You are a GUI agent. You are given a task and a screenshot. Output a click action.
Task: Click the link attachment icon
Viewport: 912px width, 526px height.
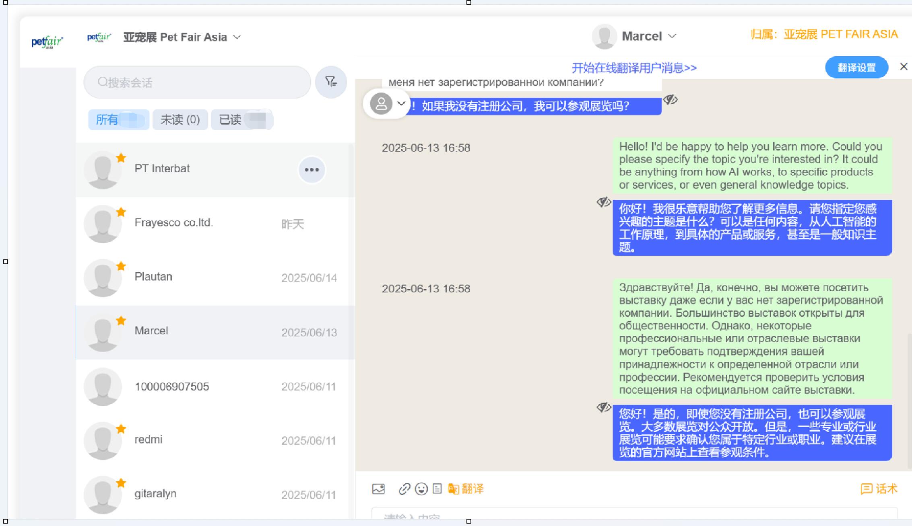pos(404,489)
